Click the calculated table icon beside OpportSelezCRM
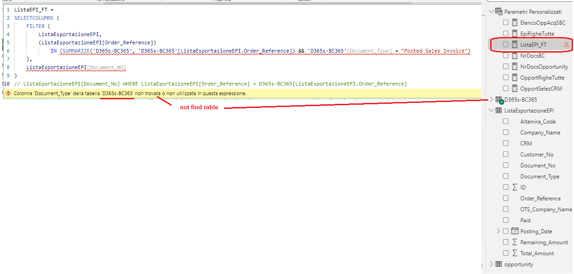Image resolution: width=574 pixels, height=274 pixels. coord(514,88)
